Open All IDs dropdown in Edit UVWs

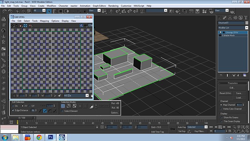point(87,96)
